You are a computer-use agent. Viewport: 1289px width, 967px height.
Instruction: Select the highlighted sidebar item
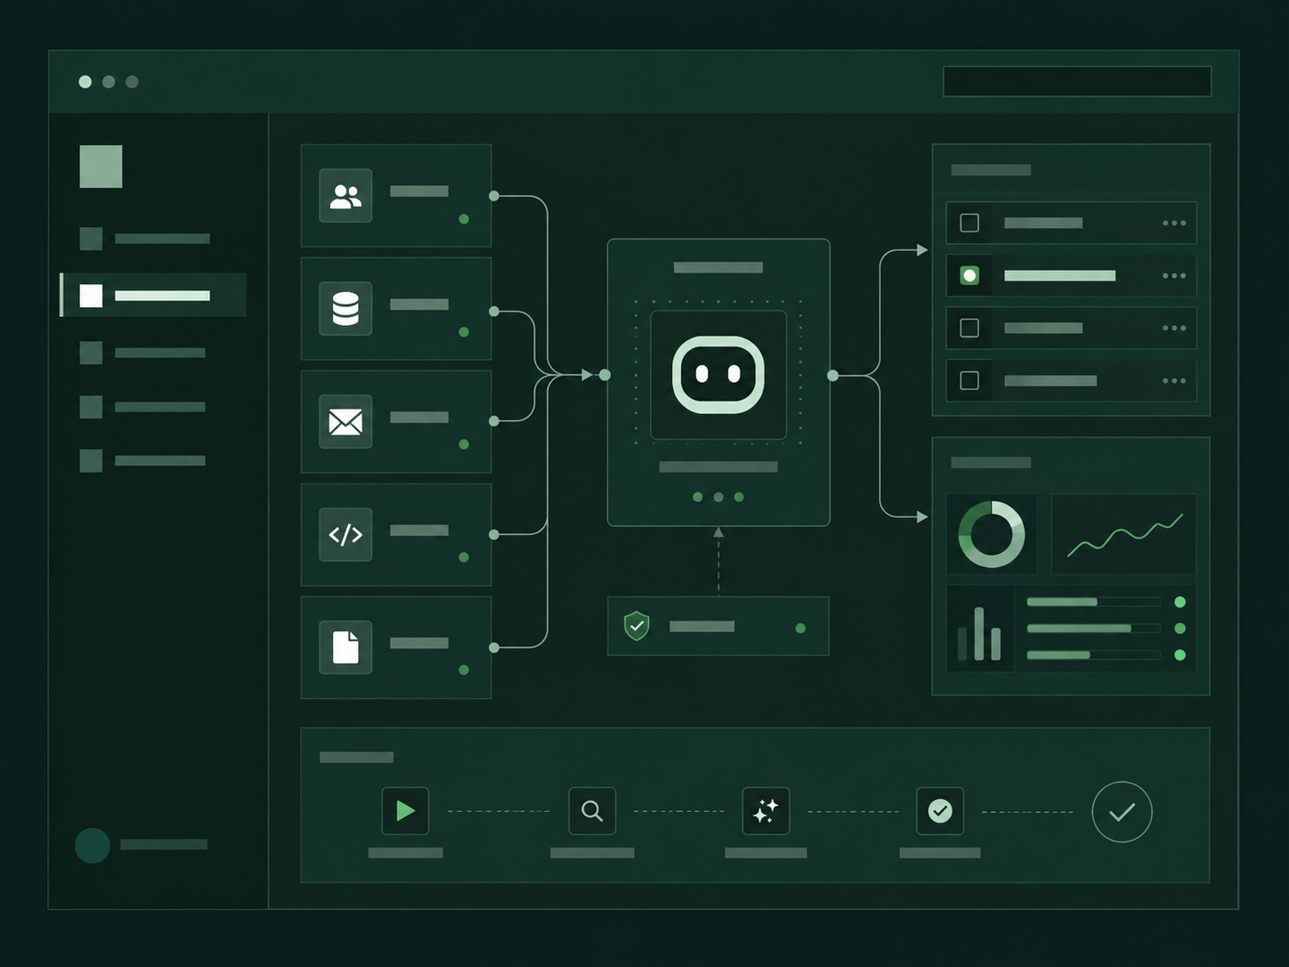[x=153, y=295]
